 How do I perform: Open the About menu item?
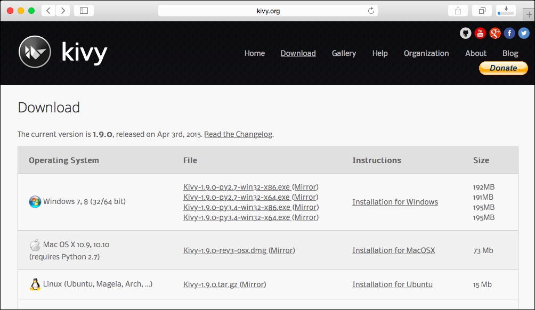click(476, 53)
